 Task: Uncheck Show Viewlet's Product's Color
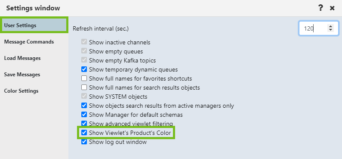[x=84, y=133]
